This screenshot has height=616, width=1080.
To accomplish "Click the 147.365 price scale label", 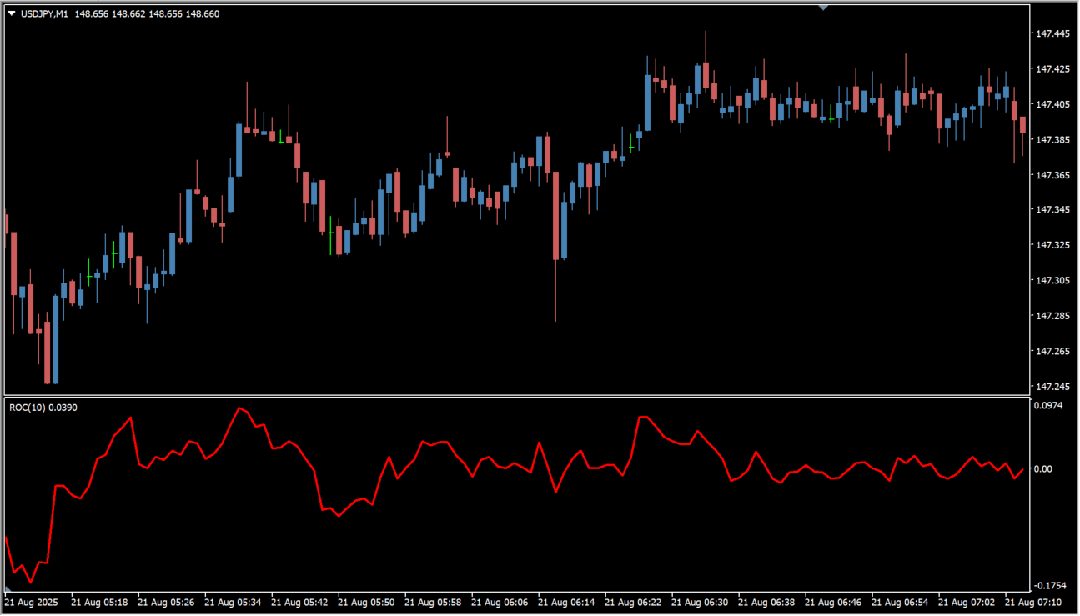I will pyautogui.click(x=1052, y=175).
